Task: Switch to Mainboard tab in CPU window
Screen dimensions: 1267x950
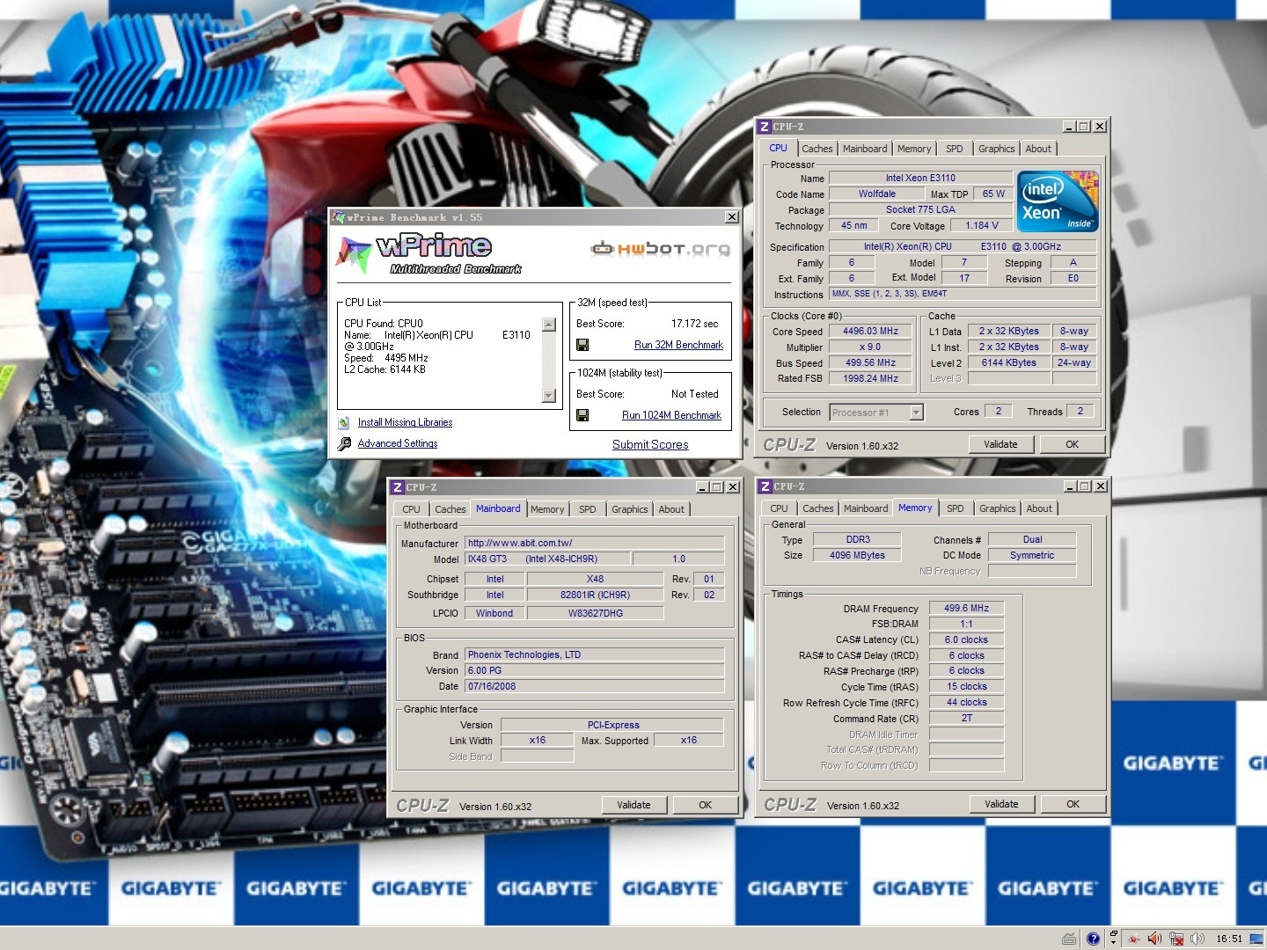Action: click(865, 149)
